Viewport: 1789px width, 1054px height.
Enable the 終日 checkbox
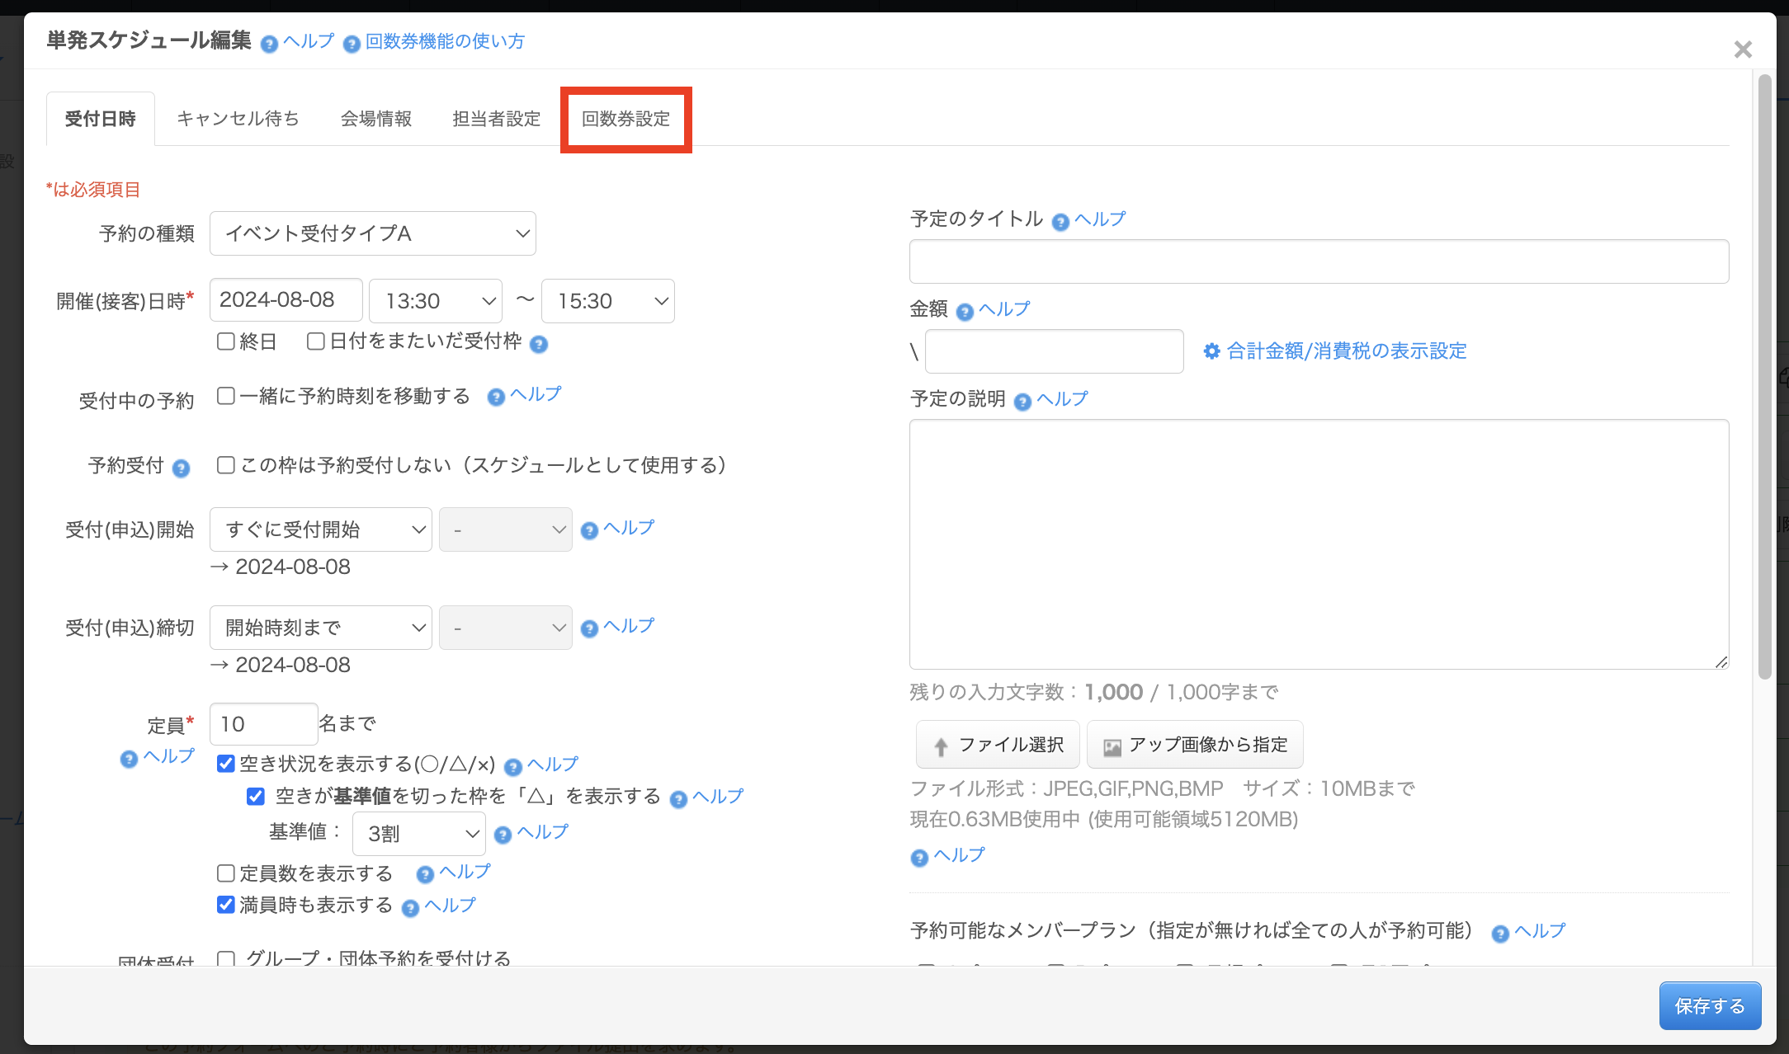click(225, 341)
